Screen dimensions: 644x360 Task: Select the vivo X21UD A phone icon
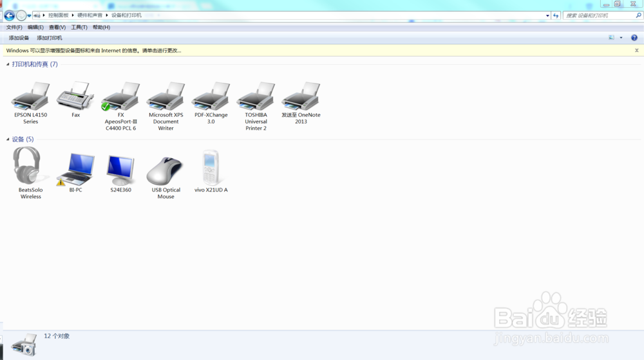[211, 168]
